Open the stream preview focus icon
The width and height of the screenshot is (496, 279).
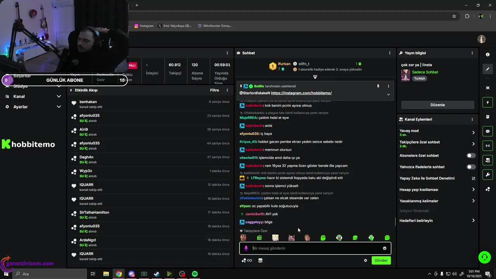(x=487, y=88)
